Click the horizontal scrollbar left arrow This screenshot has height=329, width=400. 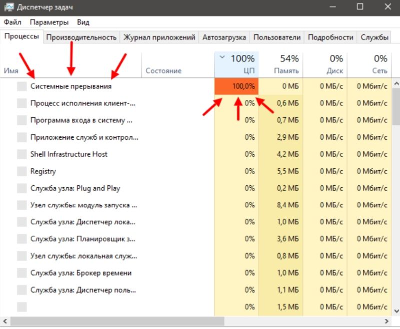coord(5,322)
